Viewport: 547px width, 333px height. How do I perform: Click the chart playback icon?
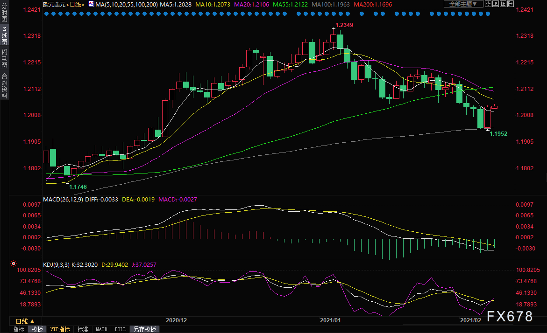[x=503, y=4]
